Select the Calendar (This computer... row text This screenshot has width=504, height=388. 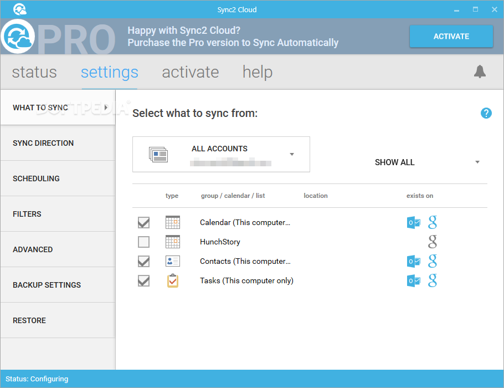(245, 222)
